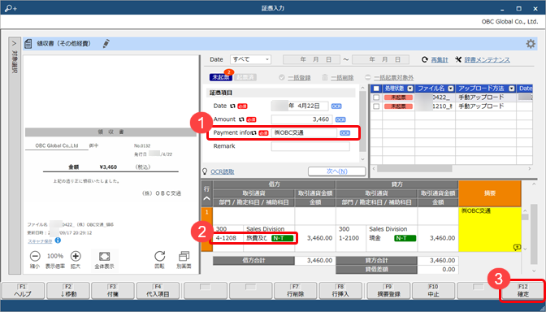Open the ファイル名 column filter dropdown

451,89
